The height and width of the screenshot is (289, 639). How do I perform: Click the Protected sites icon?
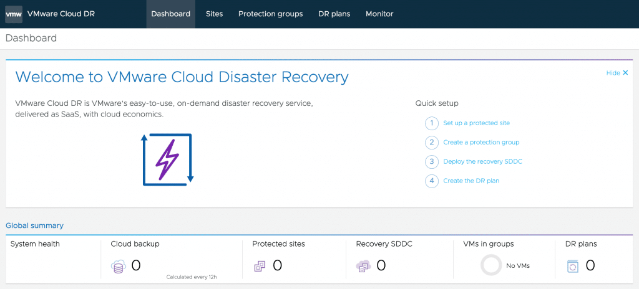[x=260, y=267]
